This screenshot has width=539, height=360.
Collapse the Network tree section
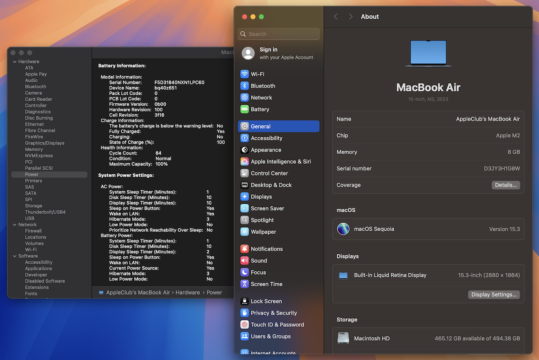(14, 225)
